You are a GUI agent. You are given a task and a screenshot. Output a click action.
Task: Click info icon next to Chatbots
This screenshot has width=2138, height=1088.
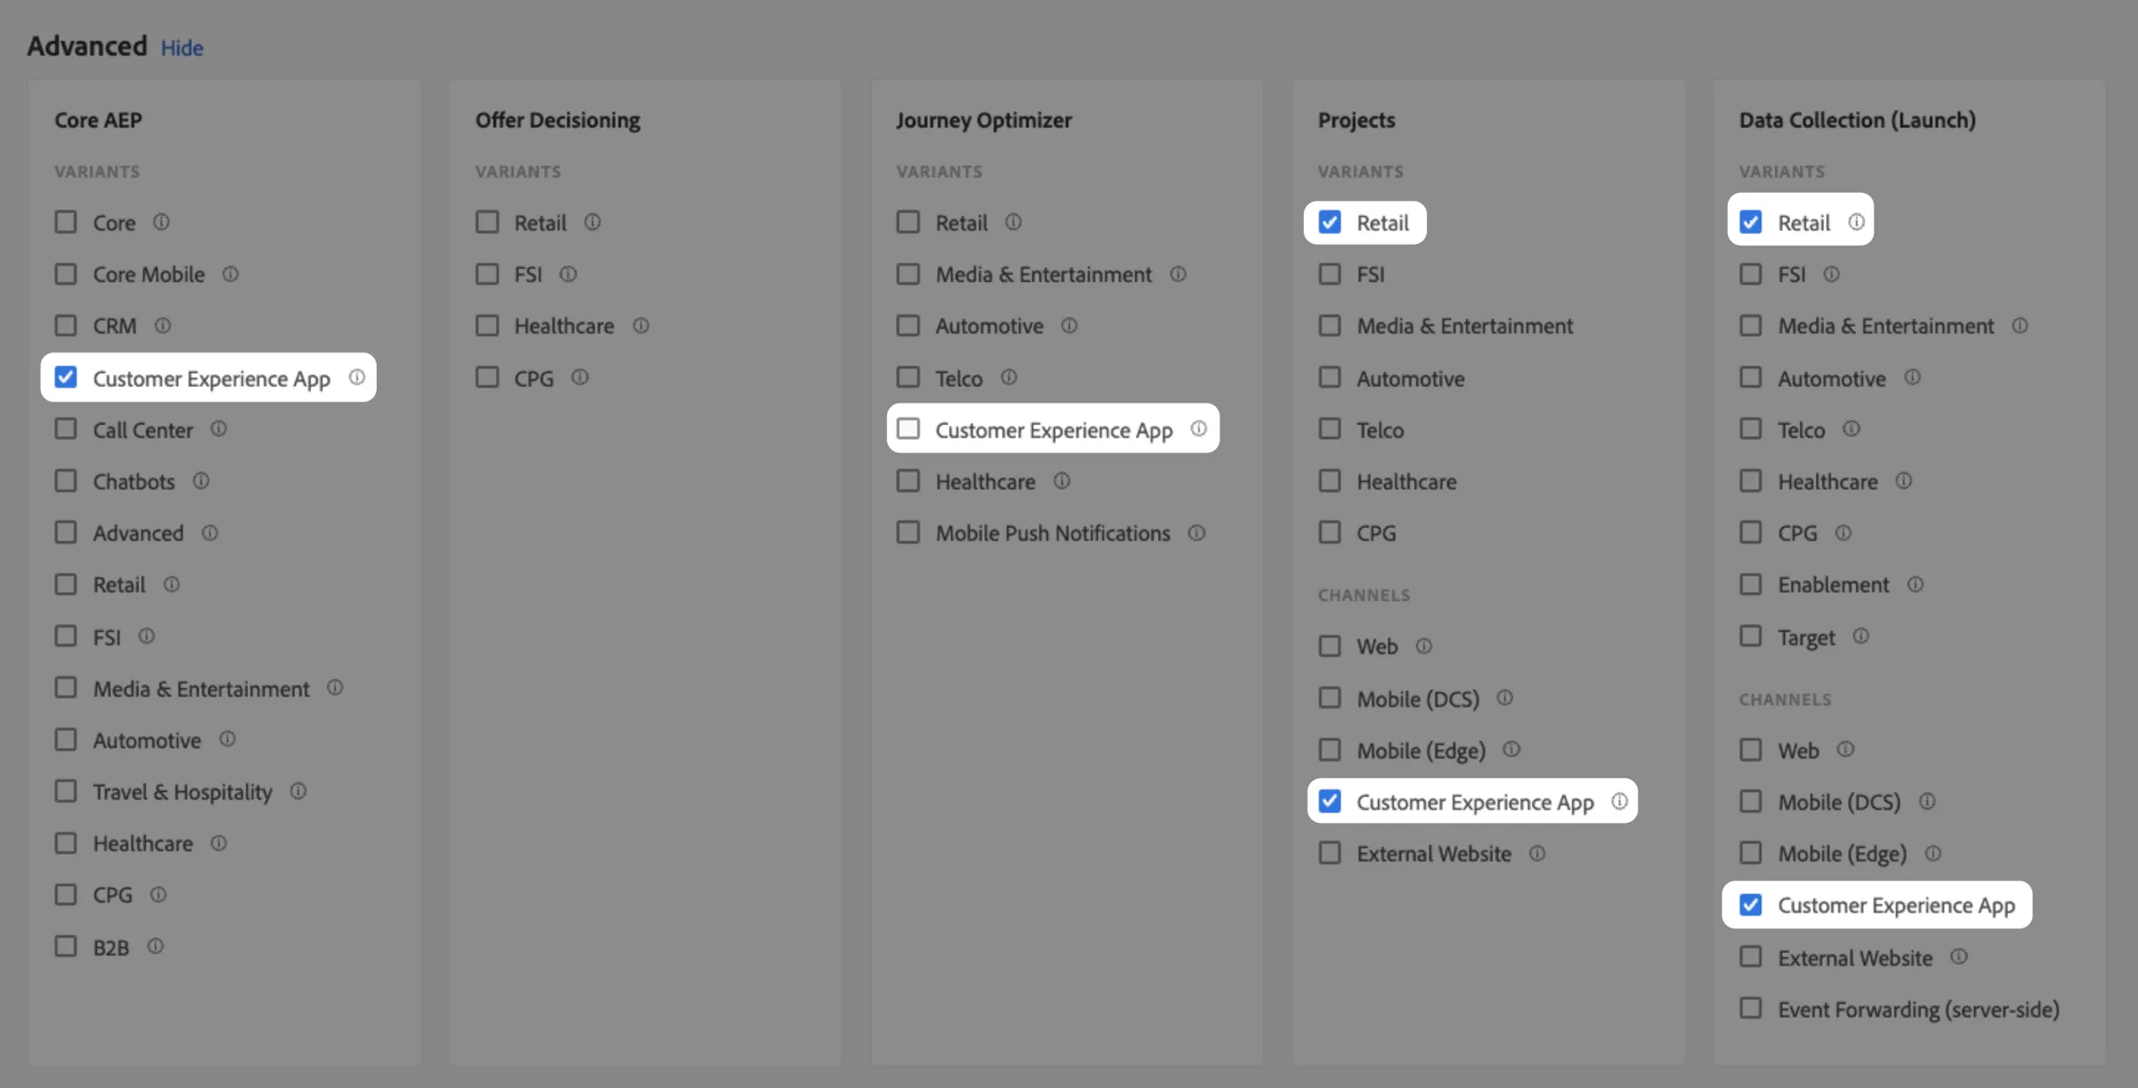[x=200, y=480]
